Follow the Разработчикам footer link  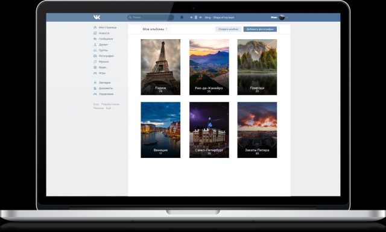point(110,104)
